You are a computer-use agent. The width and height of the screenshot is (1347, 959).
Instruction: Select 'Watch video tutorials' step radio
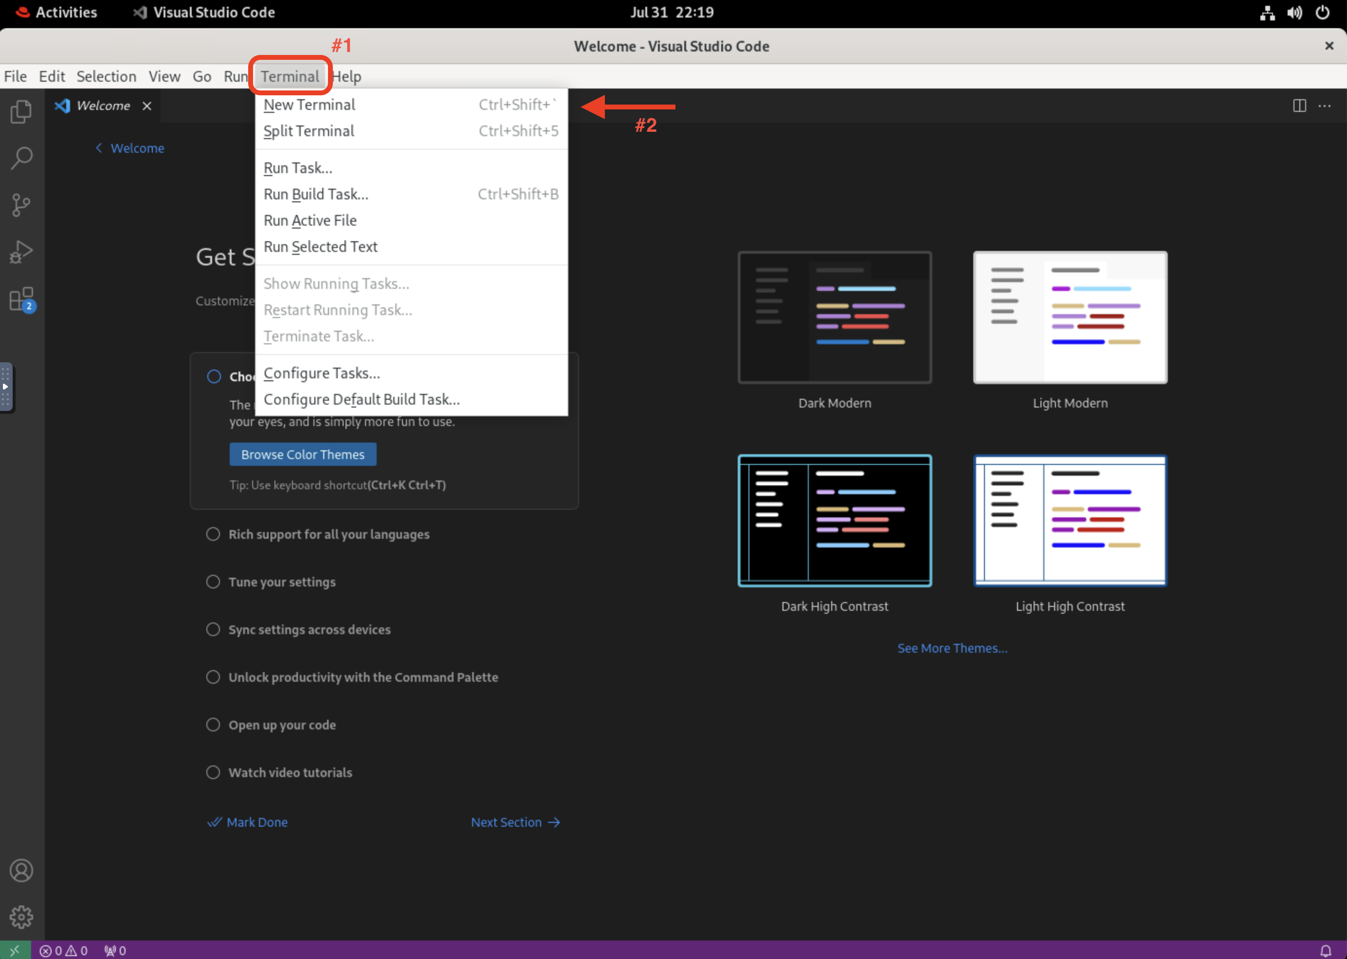pyautogui.click(x=213, y=772)
